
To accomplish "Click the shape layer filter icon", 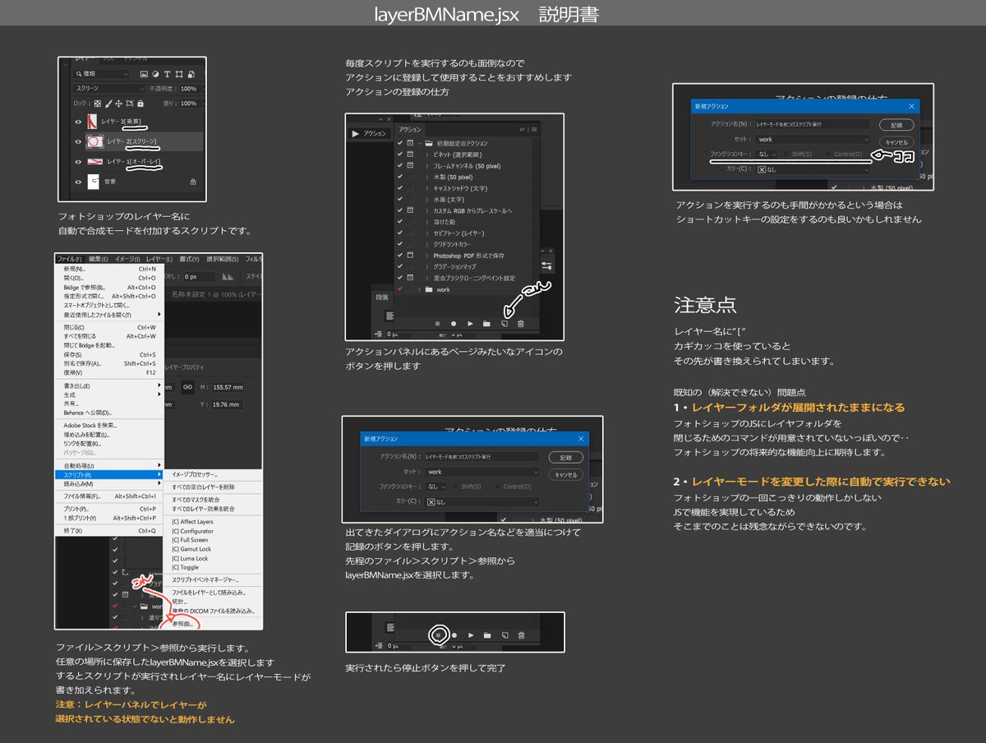I will pos(178,74).
